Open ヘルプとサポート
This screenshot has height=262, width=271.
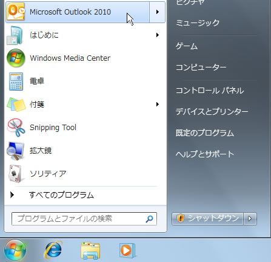point(205,154)
